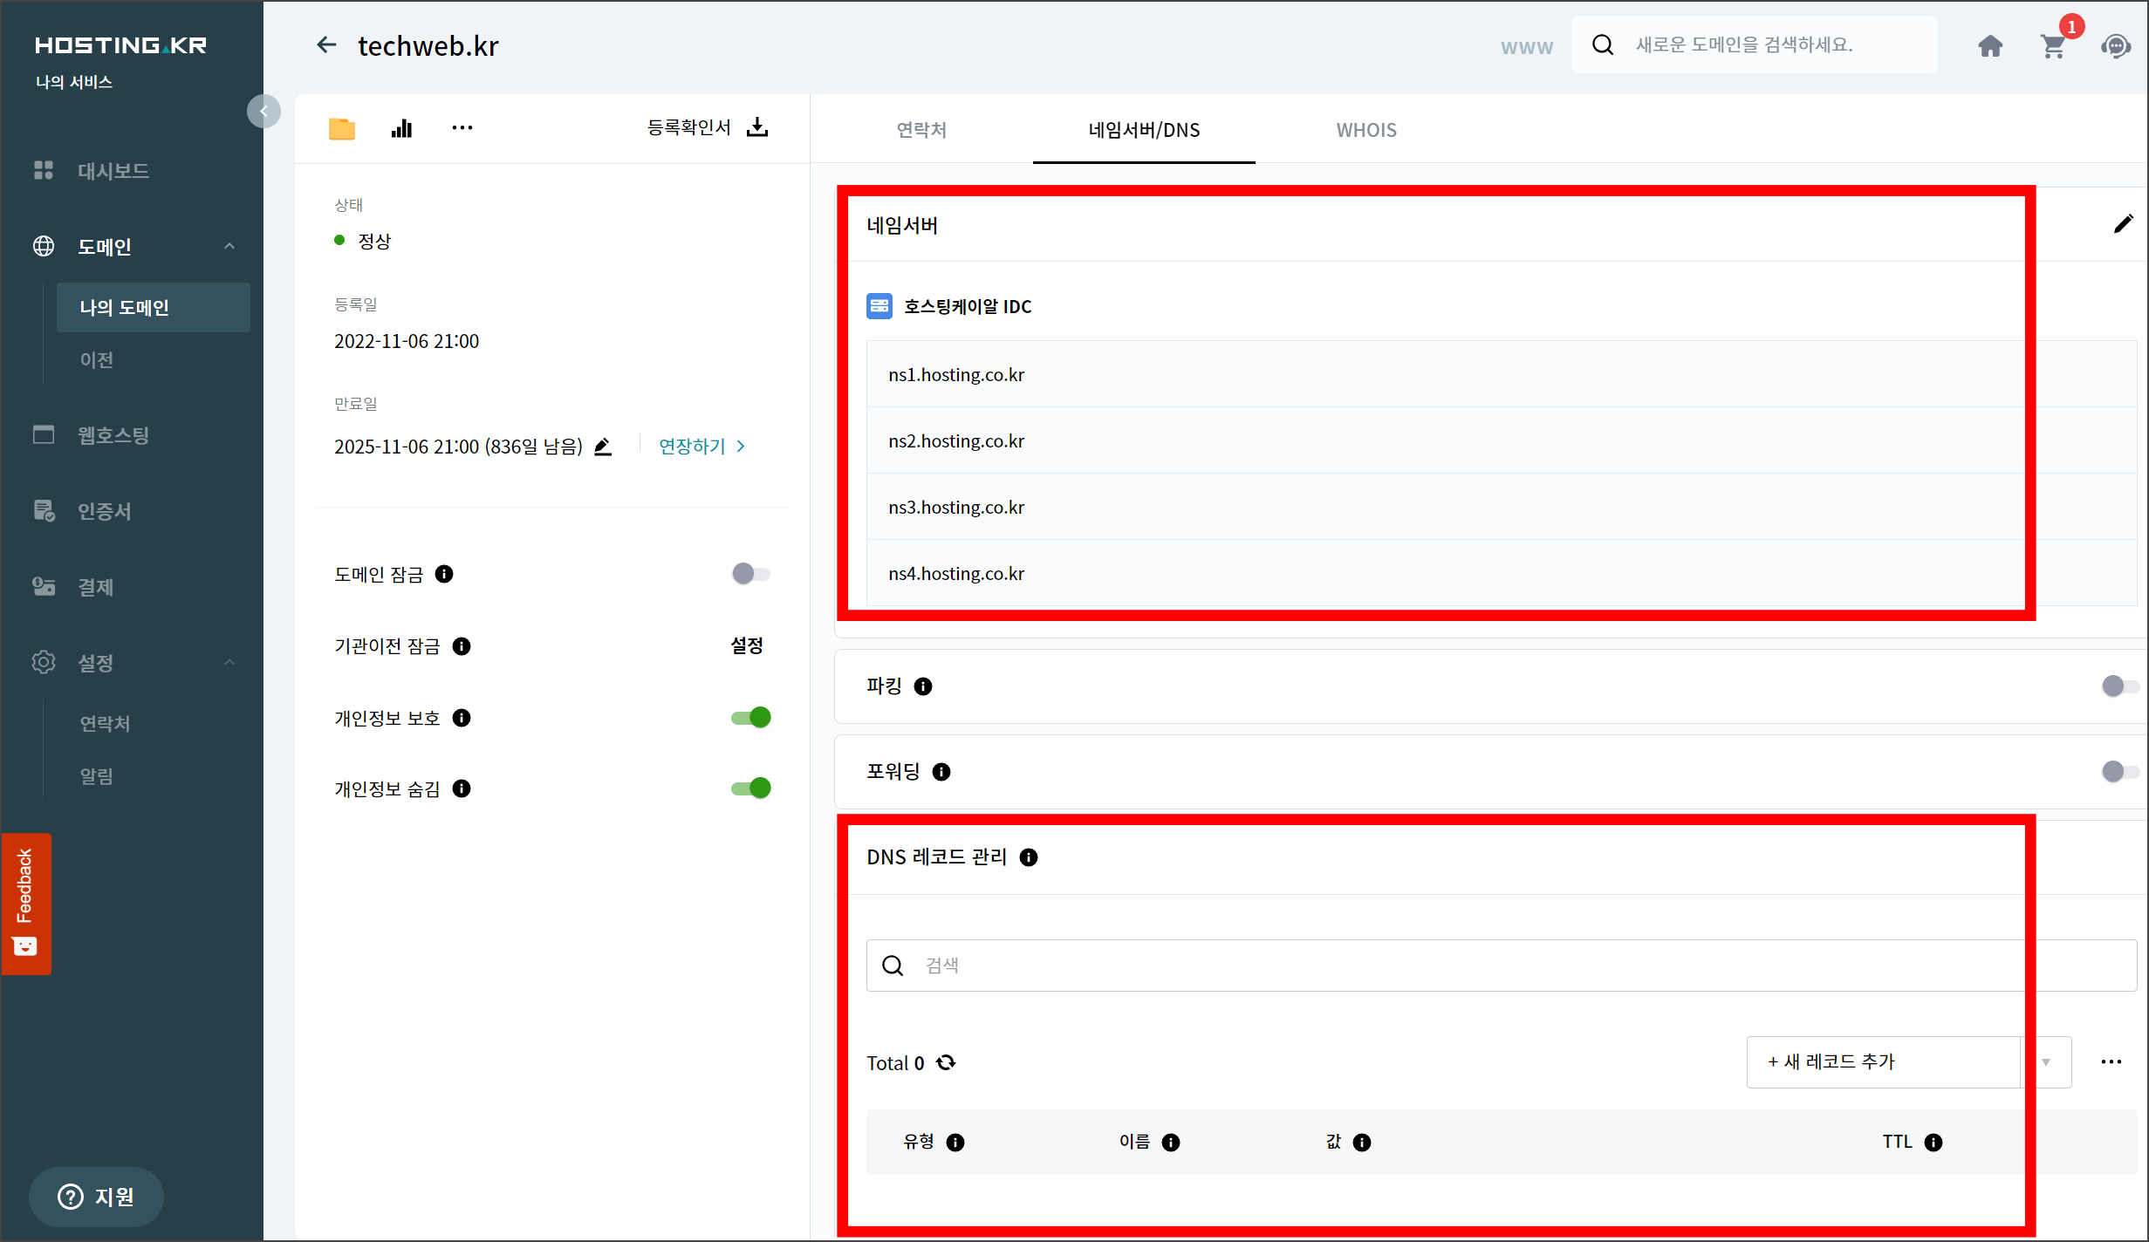The image size is (2149, 1242).
Task: Open 이전 under 도메인
Action: click(97, 359)
